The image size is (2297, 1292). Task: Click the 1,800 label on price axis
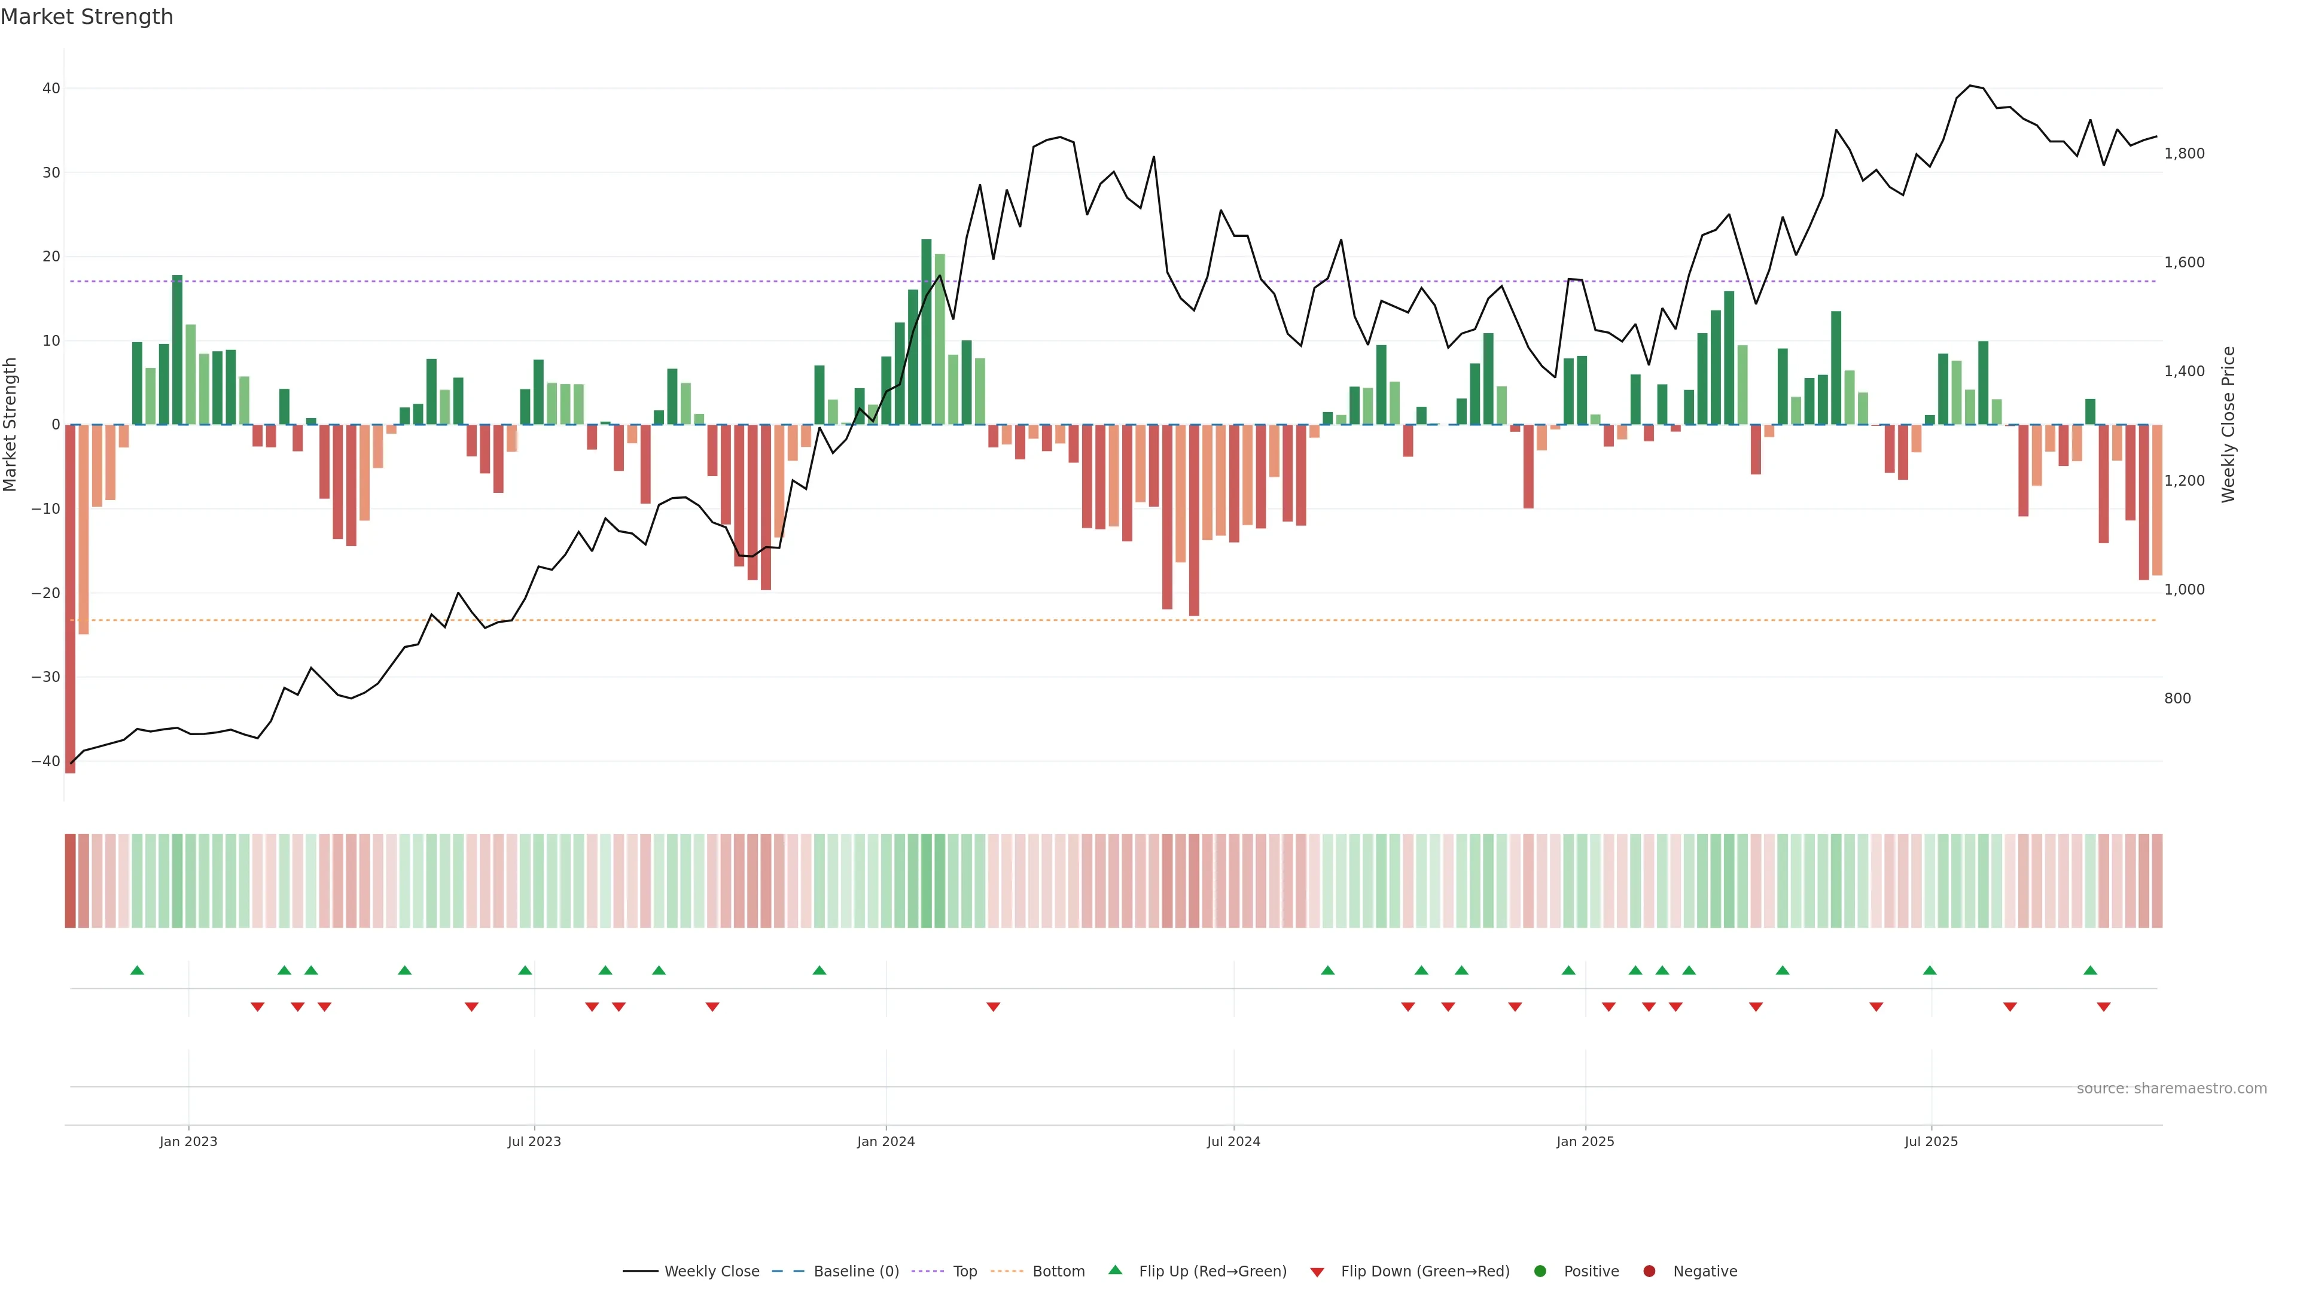pos(2184,153)
